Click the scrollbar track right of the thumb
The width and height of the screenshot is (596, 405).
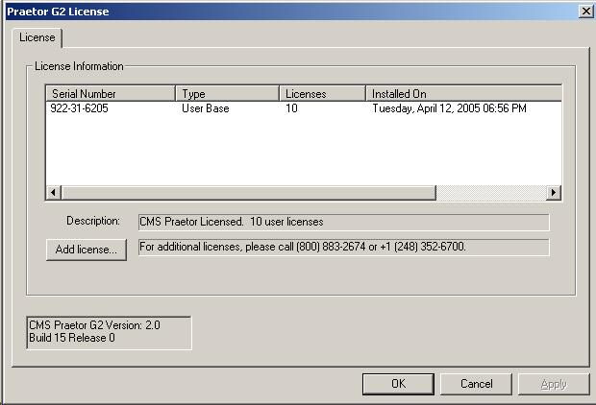(491, 193)
